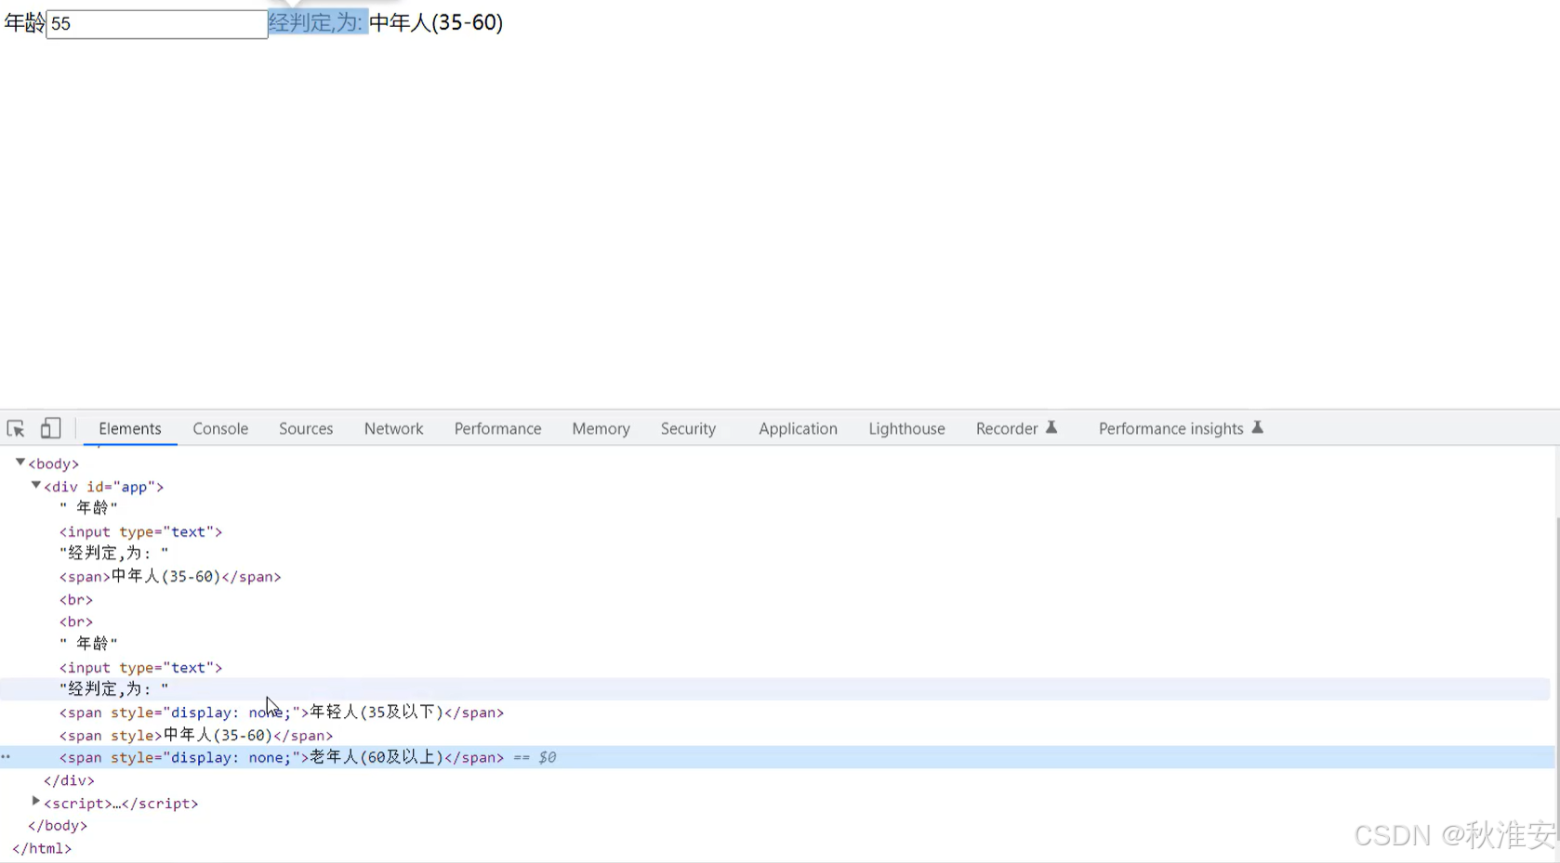Screen dimensions: 1560x863
Task: Select the first br node
Action: click(x=76, y=599)
